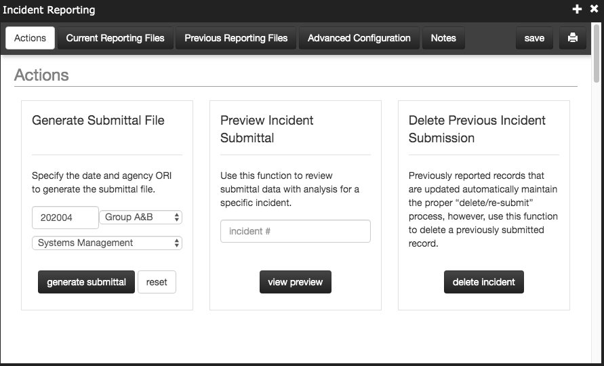Screen dimensions: 604x366
Task: Click the date field showing 202004
Action: click(x=65, y=218)
